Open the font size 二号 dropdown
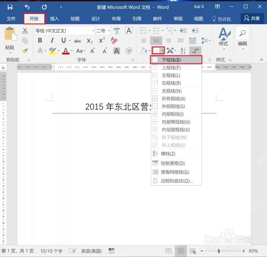This screenshot has height=257, width=267. tap(109, 31)
